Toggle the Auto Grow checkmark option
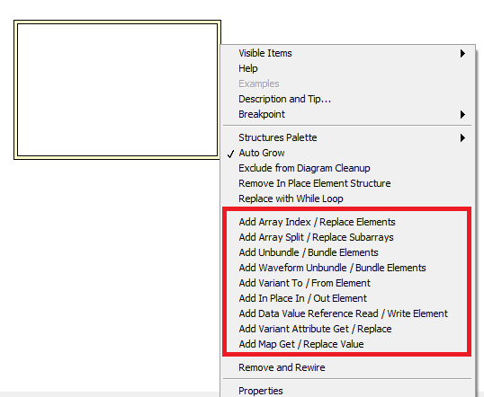This screenshot has height=397, width=484. pos(347,153)
